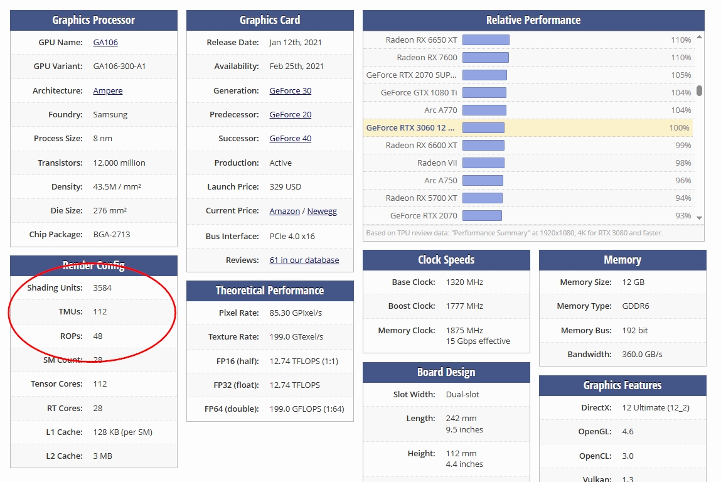This screenshot has height=482, width=721.
Task: Click the Production value Active
Action: 280,163
